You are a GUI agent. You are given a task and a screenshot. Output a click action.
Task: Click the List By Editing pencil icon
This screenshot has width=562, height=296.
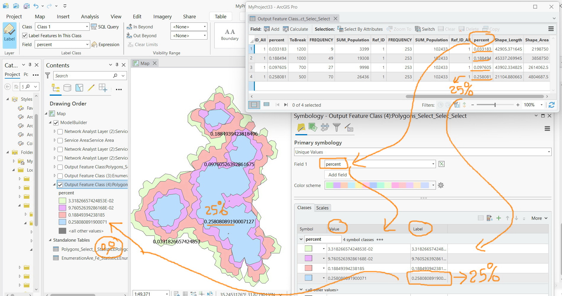click(91, 88)
